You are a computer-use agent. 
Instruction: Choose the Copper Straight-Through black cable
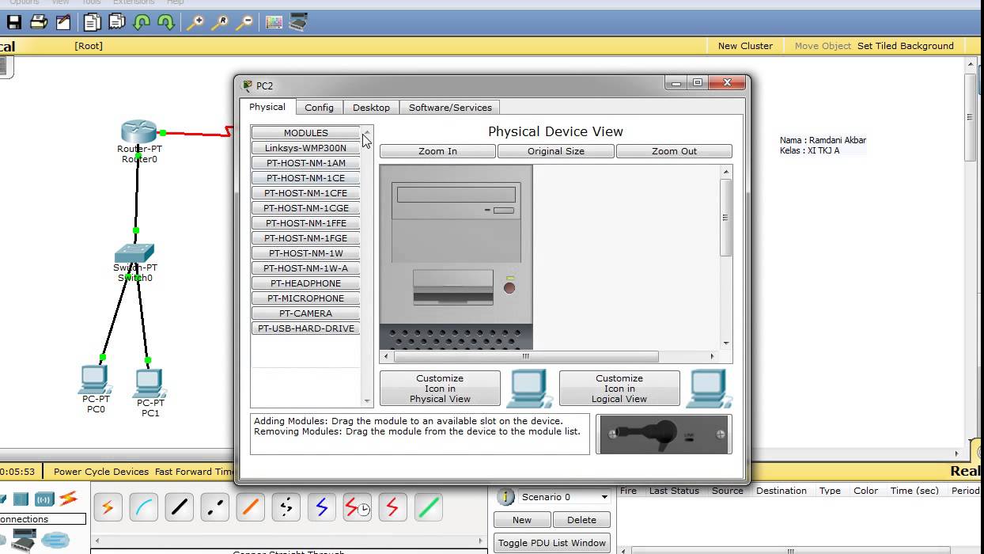point(179,507)
